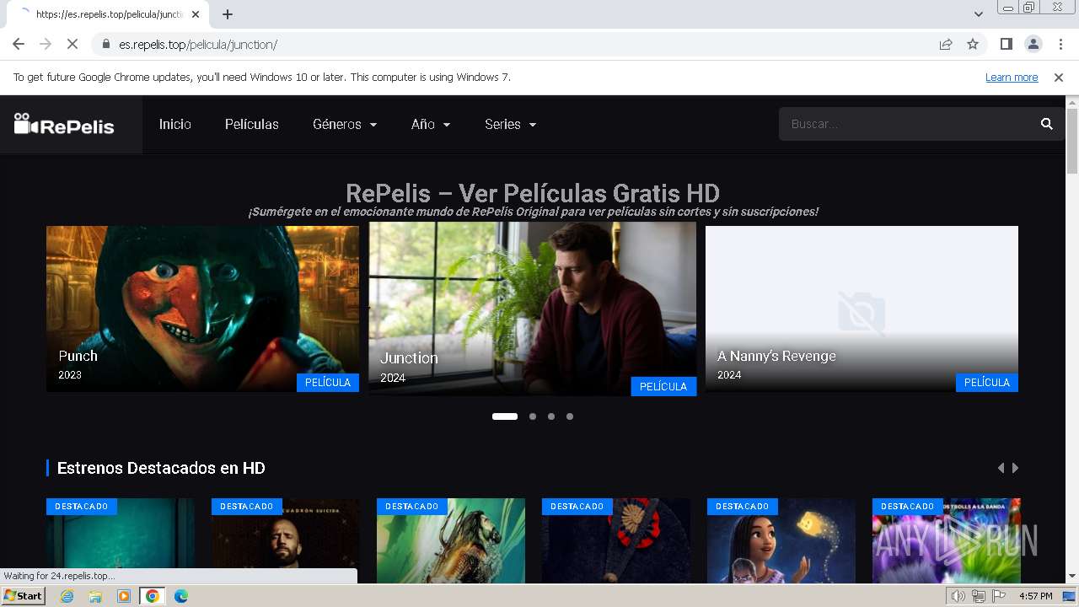
Task: Click the Chrome taskbar icon
Action: pos(153,596)
